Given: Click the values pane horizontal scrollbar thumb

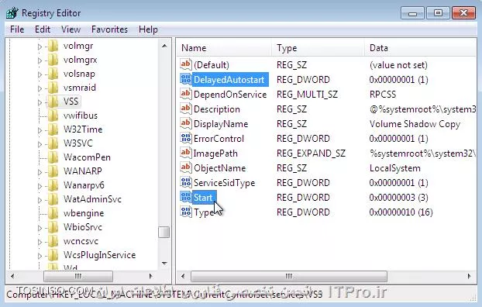Looking at the screenshot, I should pos(288,276).
